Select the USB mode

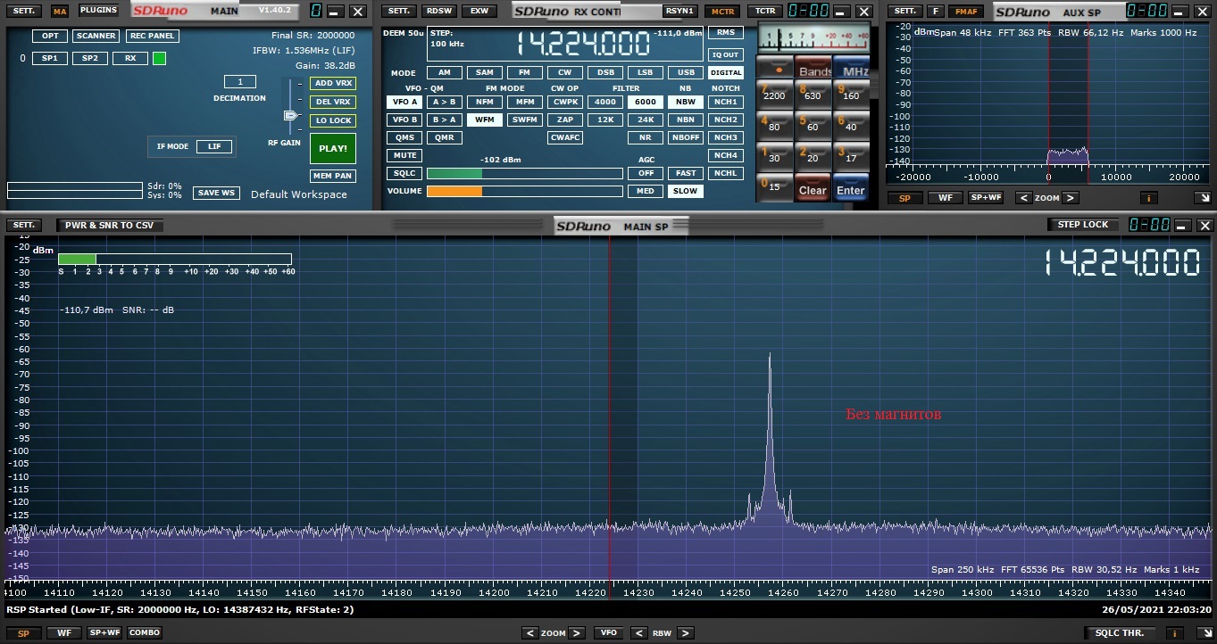click(x=686, y=72)
